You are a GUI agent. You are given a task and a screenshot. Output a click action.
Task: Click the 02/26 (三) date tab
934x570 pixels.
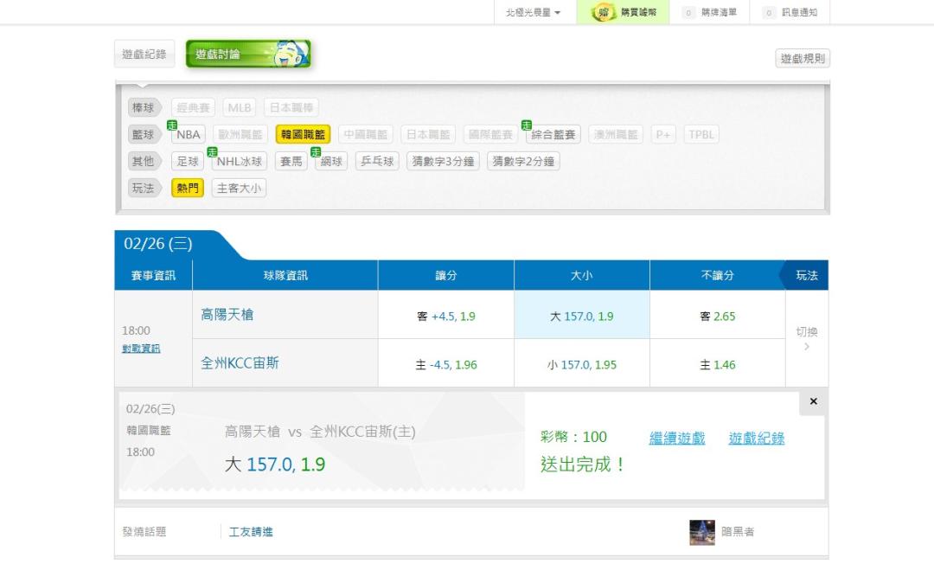point(158,244)
